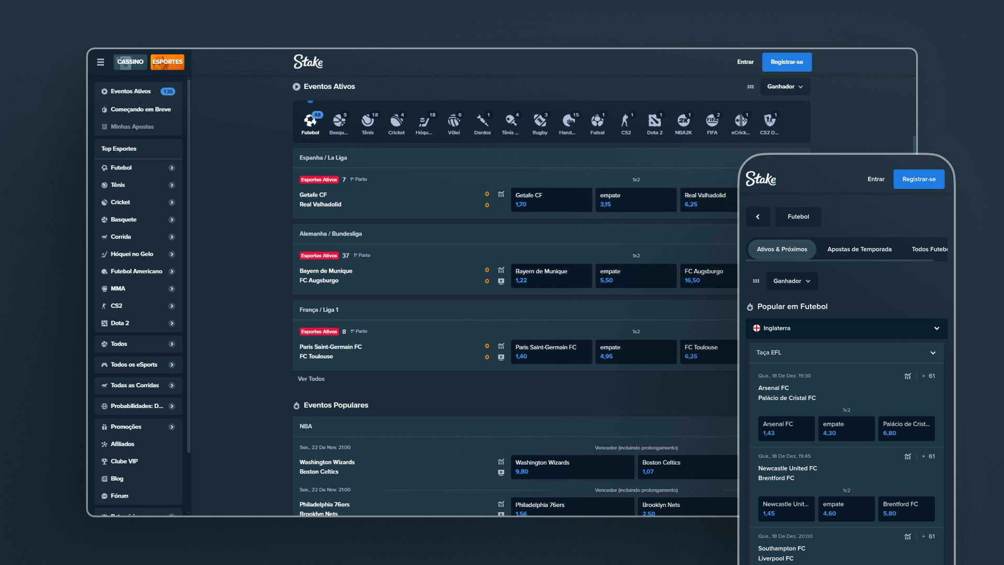The height and width of the screenshot is (565, 1004).
Task: Open Começando em Breve in sidebar
Action: point(138,109)
